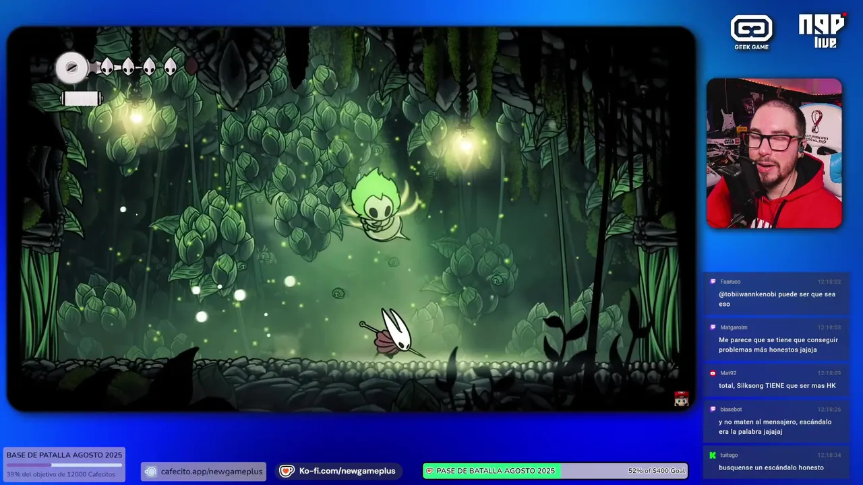863x485 pixels.
Task: Click the NGP Live logo
Action: click(x=822, y=31)
